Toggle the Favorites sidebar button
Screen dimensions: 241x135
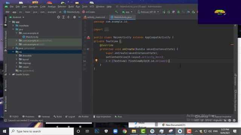(x=6, y=85)
